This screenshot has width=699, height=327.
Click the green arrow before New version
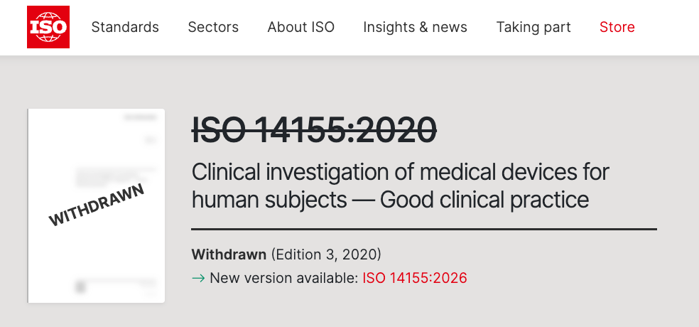(198, 278)
